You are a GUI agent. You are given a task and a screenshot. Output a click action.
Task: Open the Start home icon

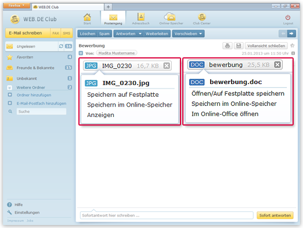[x=87, y=17]
